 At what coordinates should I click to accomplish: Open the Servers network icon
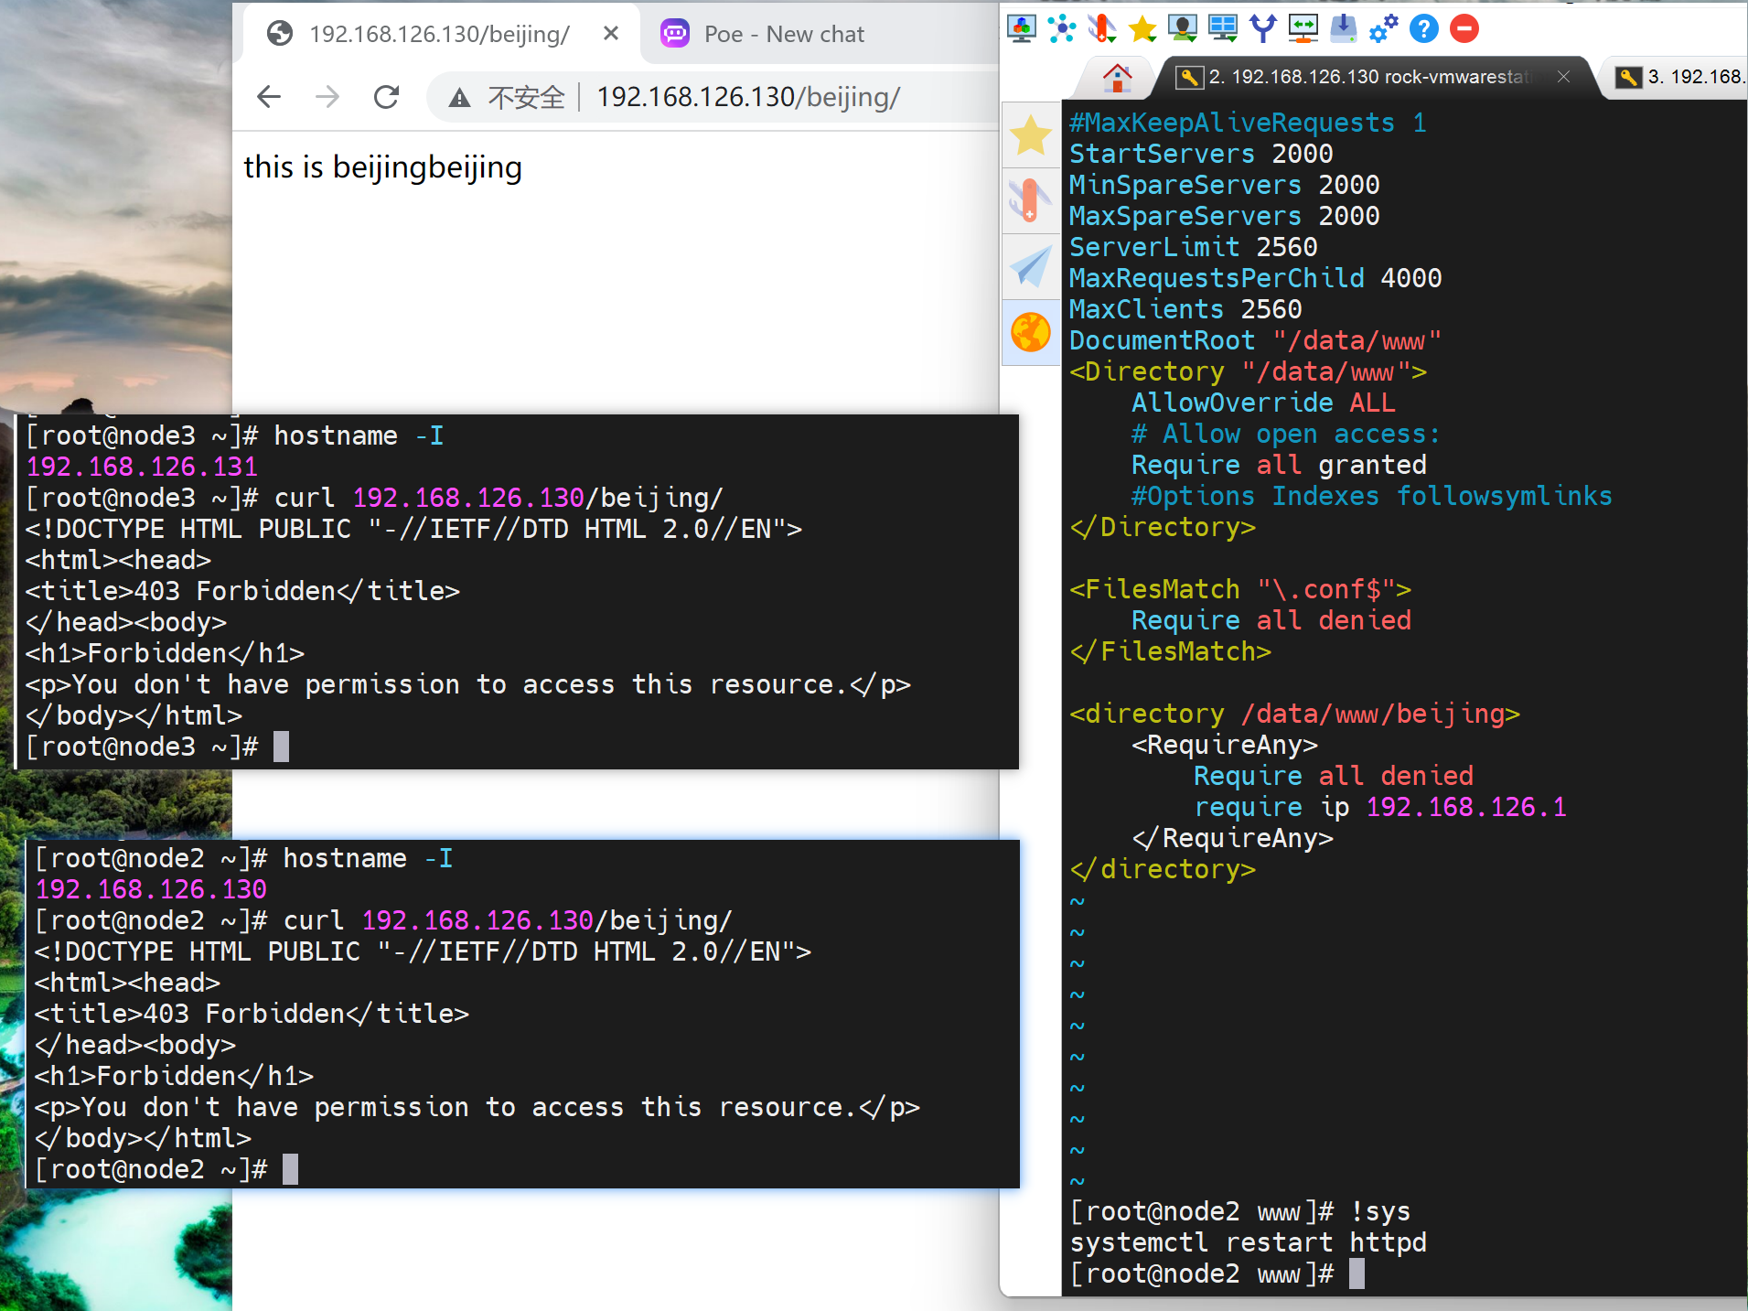(x=1061, y=29)
